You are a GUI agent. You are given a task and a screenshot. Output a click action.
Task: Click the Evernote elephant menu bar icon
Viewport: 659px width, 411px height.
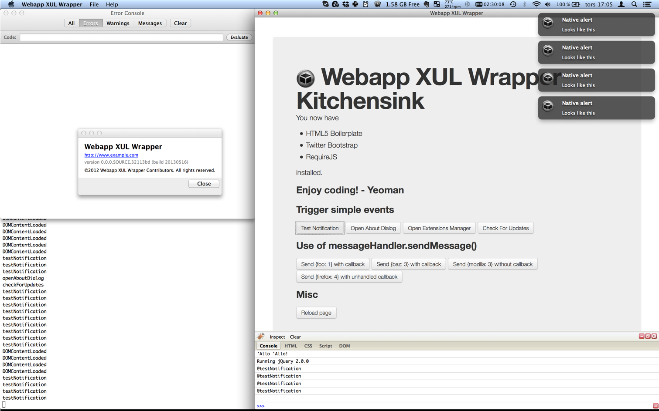[427, 4]
